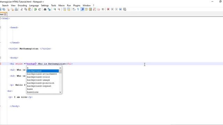Cut selection using the scissors icon
Viewport: 223px width, 125px height.
pyautogui.click(x=22, y=9)
